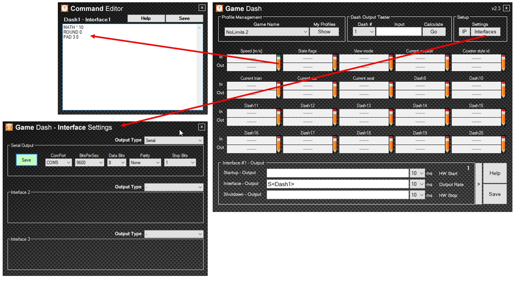Open the Parity dropdown set to None

pos(145,163)
